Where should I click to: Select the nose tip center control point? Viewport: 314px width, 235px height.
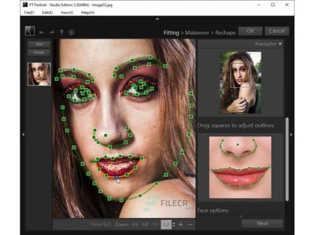(x=105, y=135)
